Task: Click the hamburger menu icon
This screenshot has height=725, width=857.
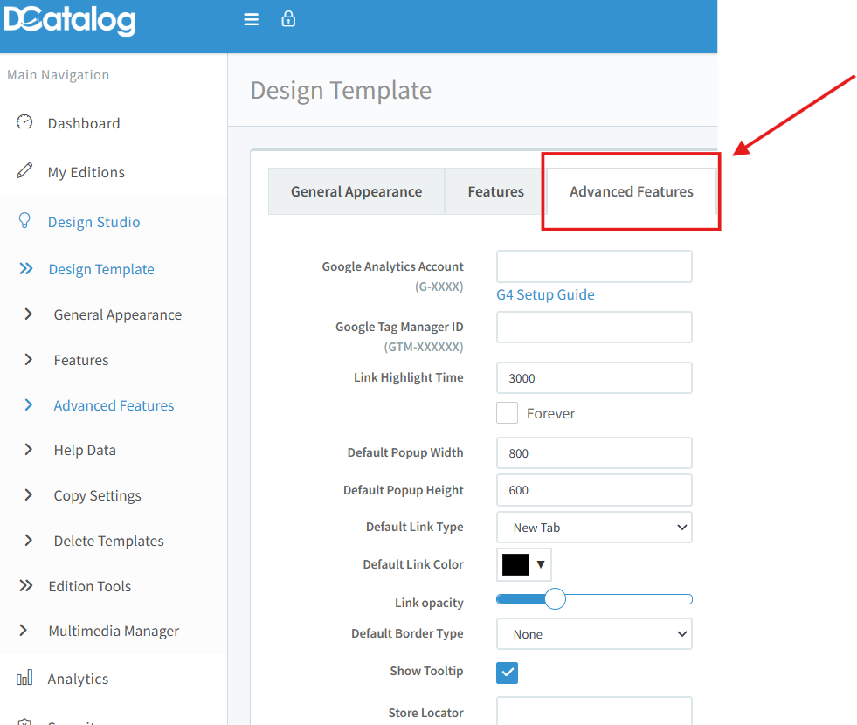Action: tap(252, 19)
